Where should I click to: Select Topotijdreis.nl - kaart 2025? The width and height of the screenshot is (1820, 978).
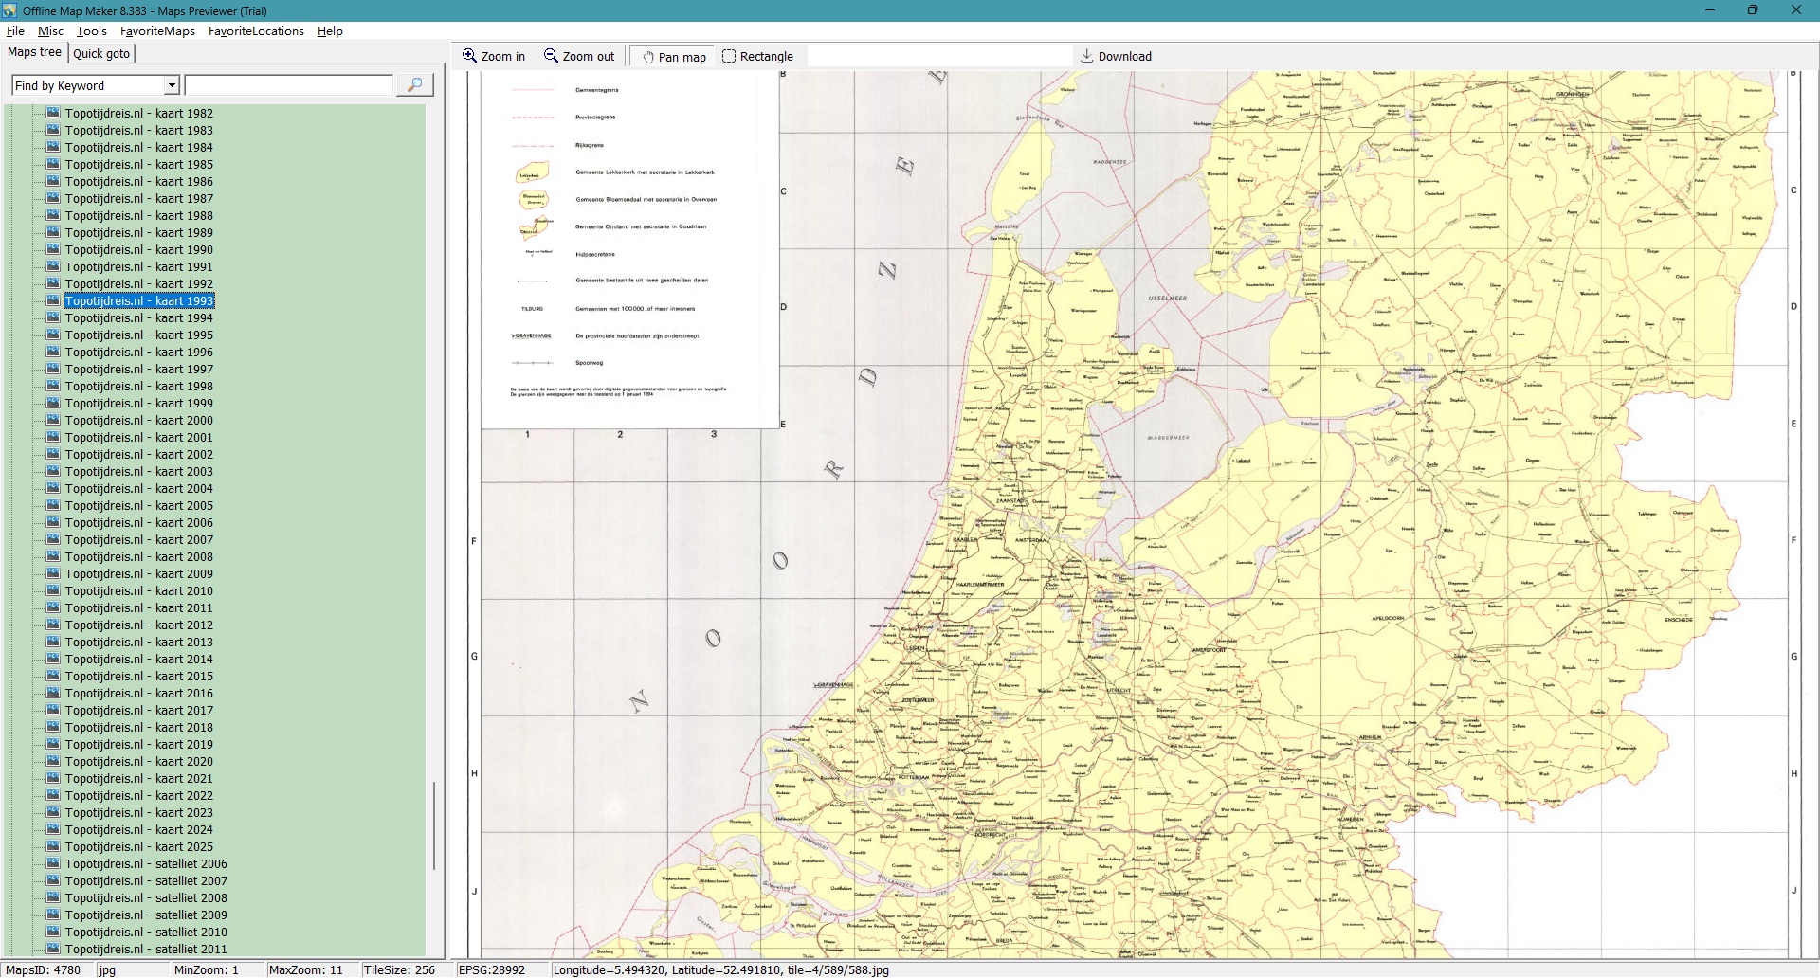pyautogui.click(x=138, y=846)
